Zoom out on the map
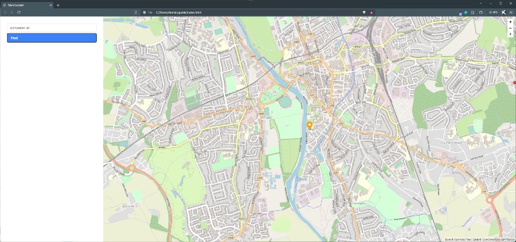The width and height of the screenshot is (516, 242). [x=510, y=28]
